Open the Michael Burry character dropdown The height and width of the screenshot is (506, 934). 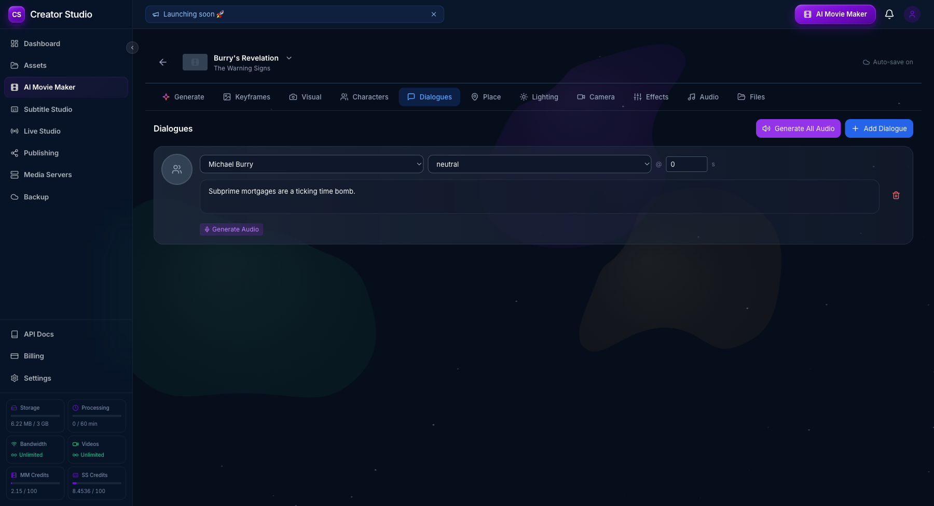pyautogui.click(x=311, y=164)
